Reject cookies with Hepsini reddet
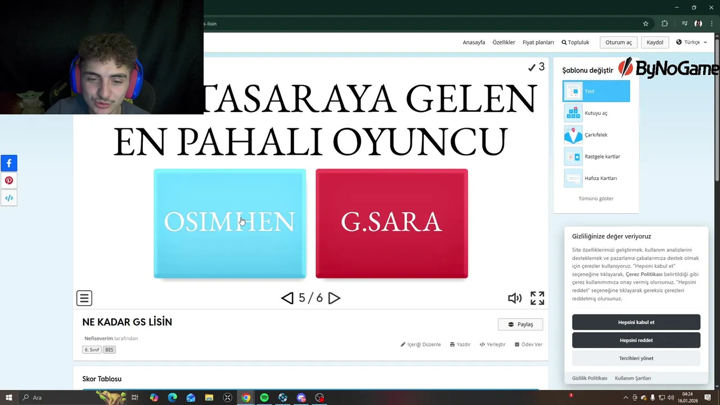Viewport: 720px width, 405px height. pos(636,340)
